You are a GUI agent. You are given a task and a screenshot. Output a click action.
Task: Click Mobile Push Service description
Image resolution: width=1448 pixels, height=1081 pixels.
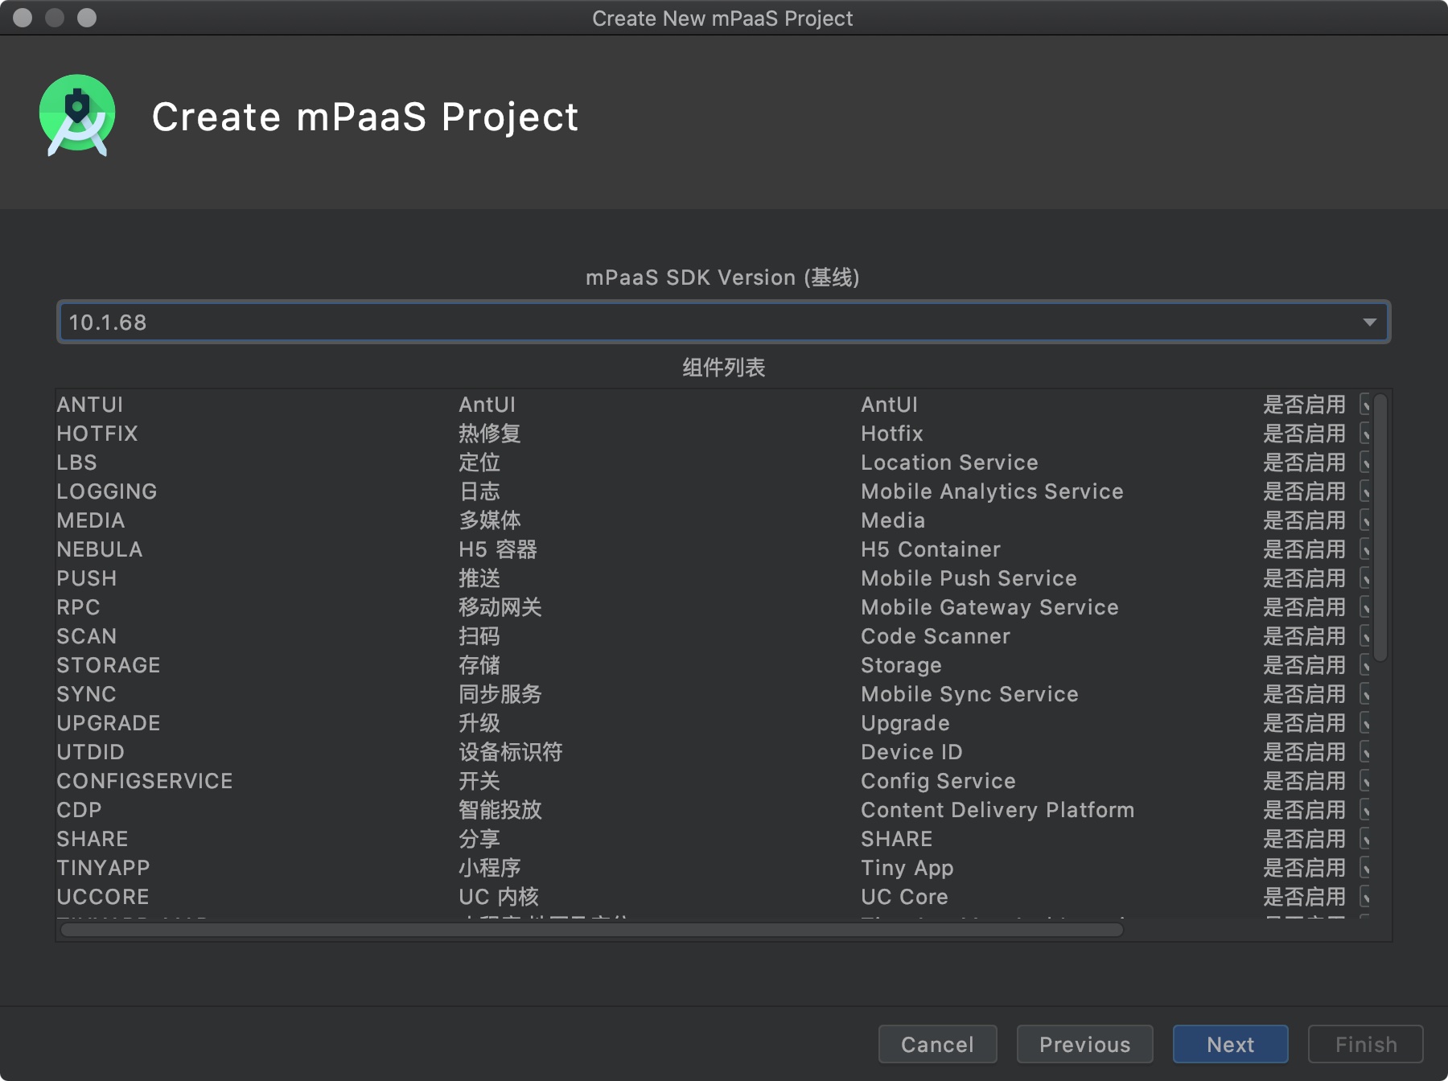coord(969,578)
